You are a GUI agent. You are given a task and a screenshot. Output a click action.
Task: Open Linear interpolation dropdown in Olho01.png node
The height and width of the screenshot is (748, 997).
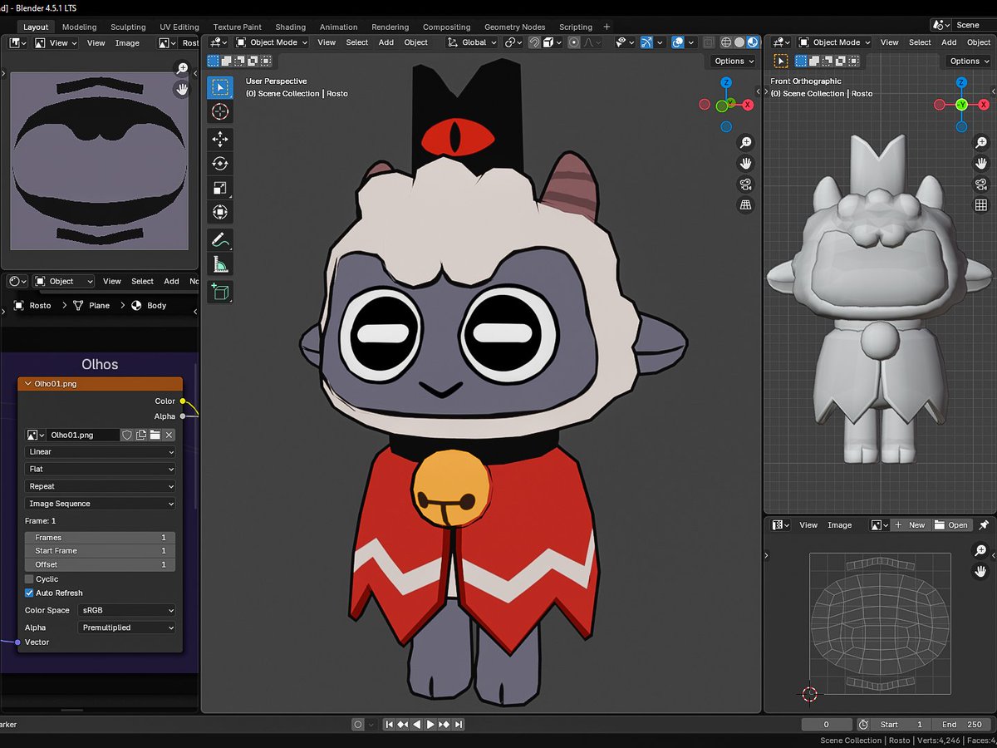pos(101,452)
